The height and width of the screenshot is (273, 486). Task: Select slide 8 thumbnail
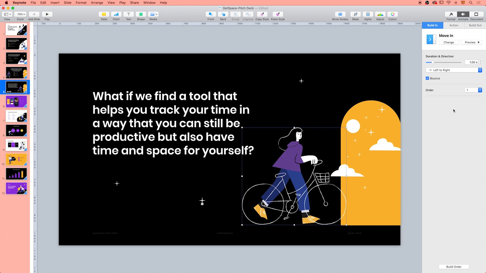pos(16,130)
